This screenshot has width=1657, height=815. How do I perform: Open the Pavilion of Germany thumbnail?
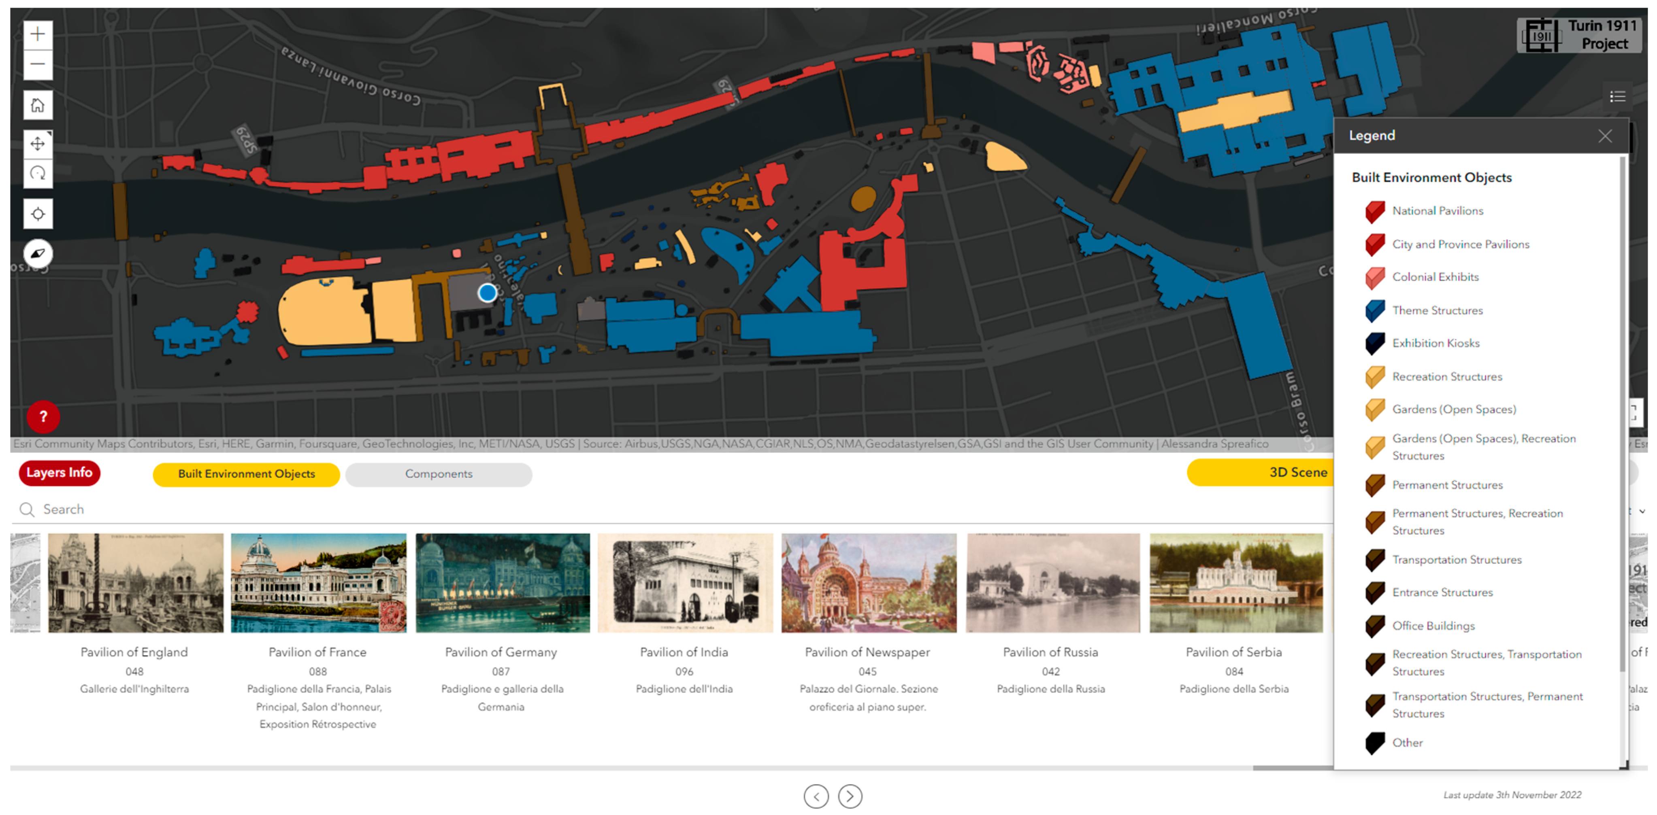tap(503, 583)
